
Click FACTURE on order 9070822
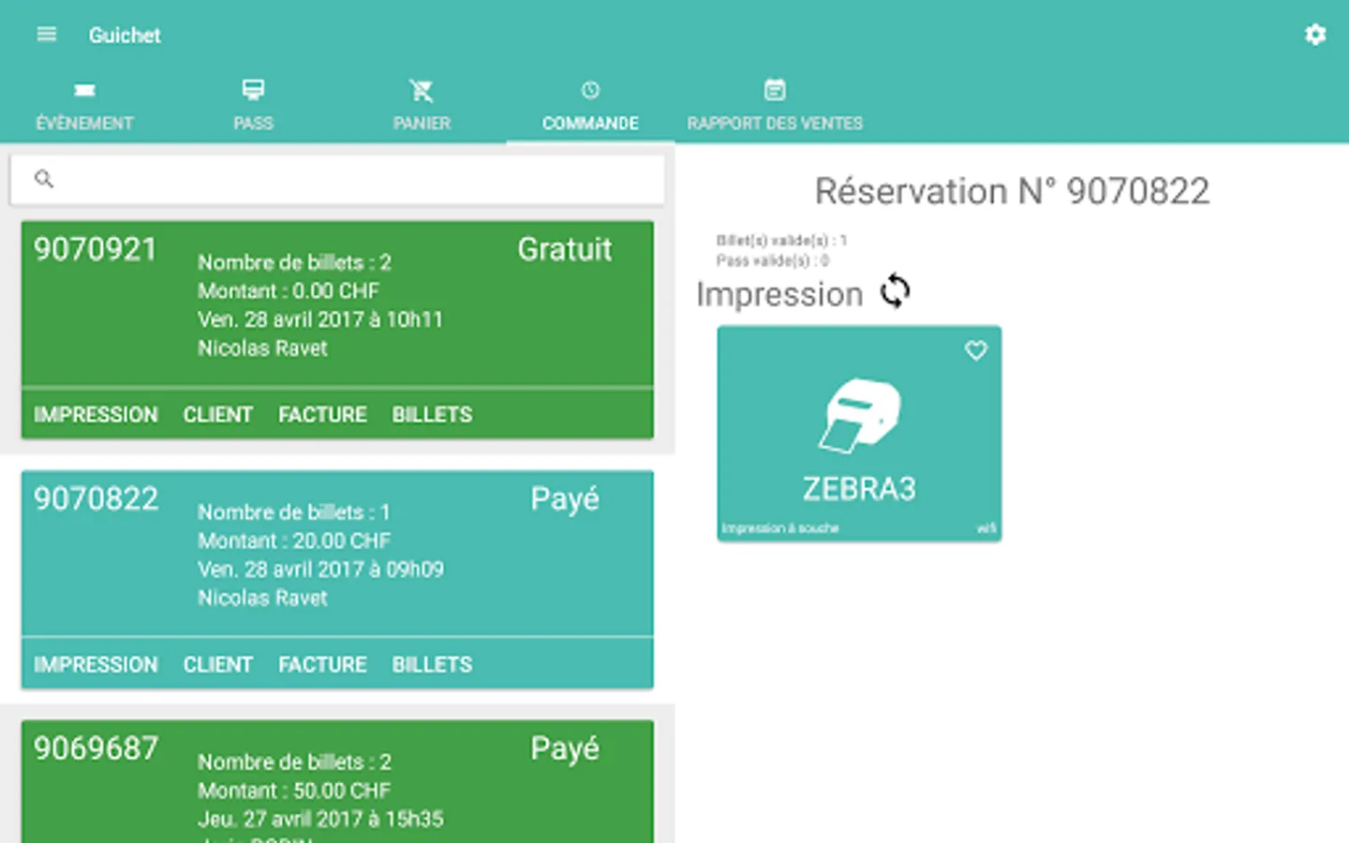click(322, 665)
